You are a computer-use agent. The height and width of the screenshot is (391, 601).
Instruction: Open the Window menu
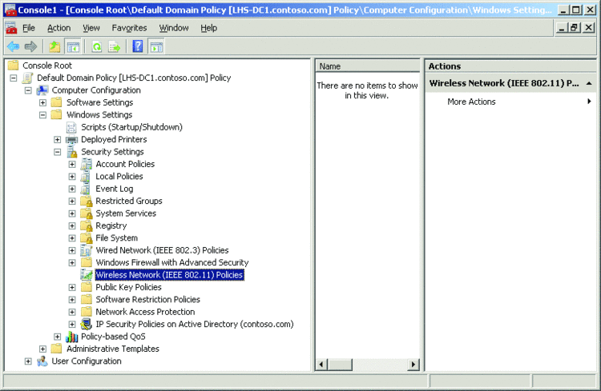[x=174, y=28]
